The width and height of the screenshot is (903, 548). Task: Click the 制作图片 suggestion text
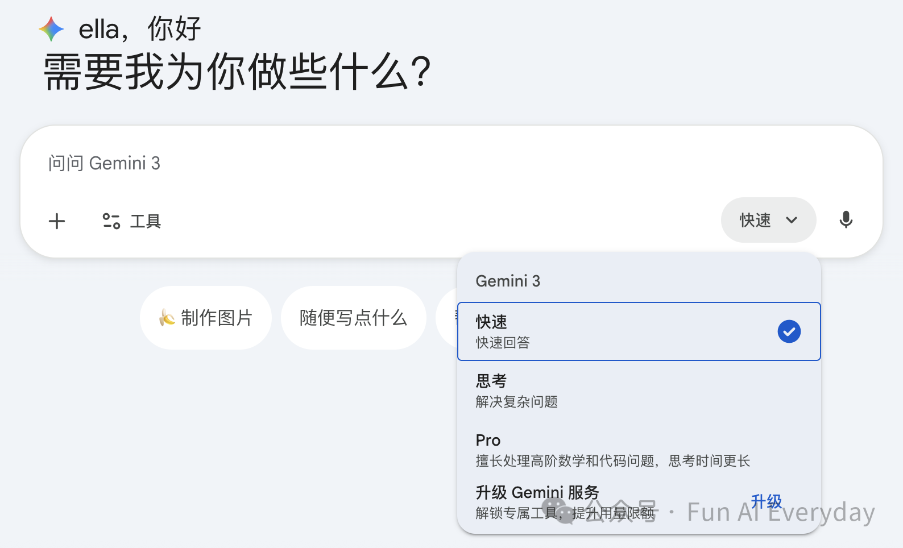(x=217, y=318)
